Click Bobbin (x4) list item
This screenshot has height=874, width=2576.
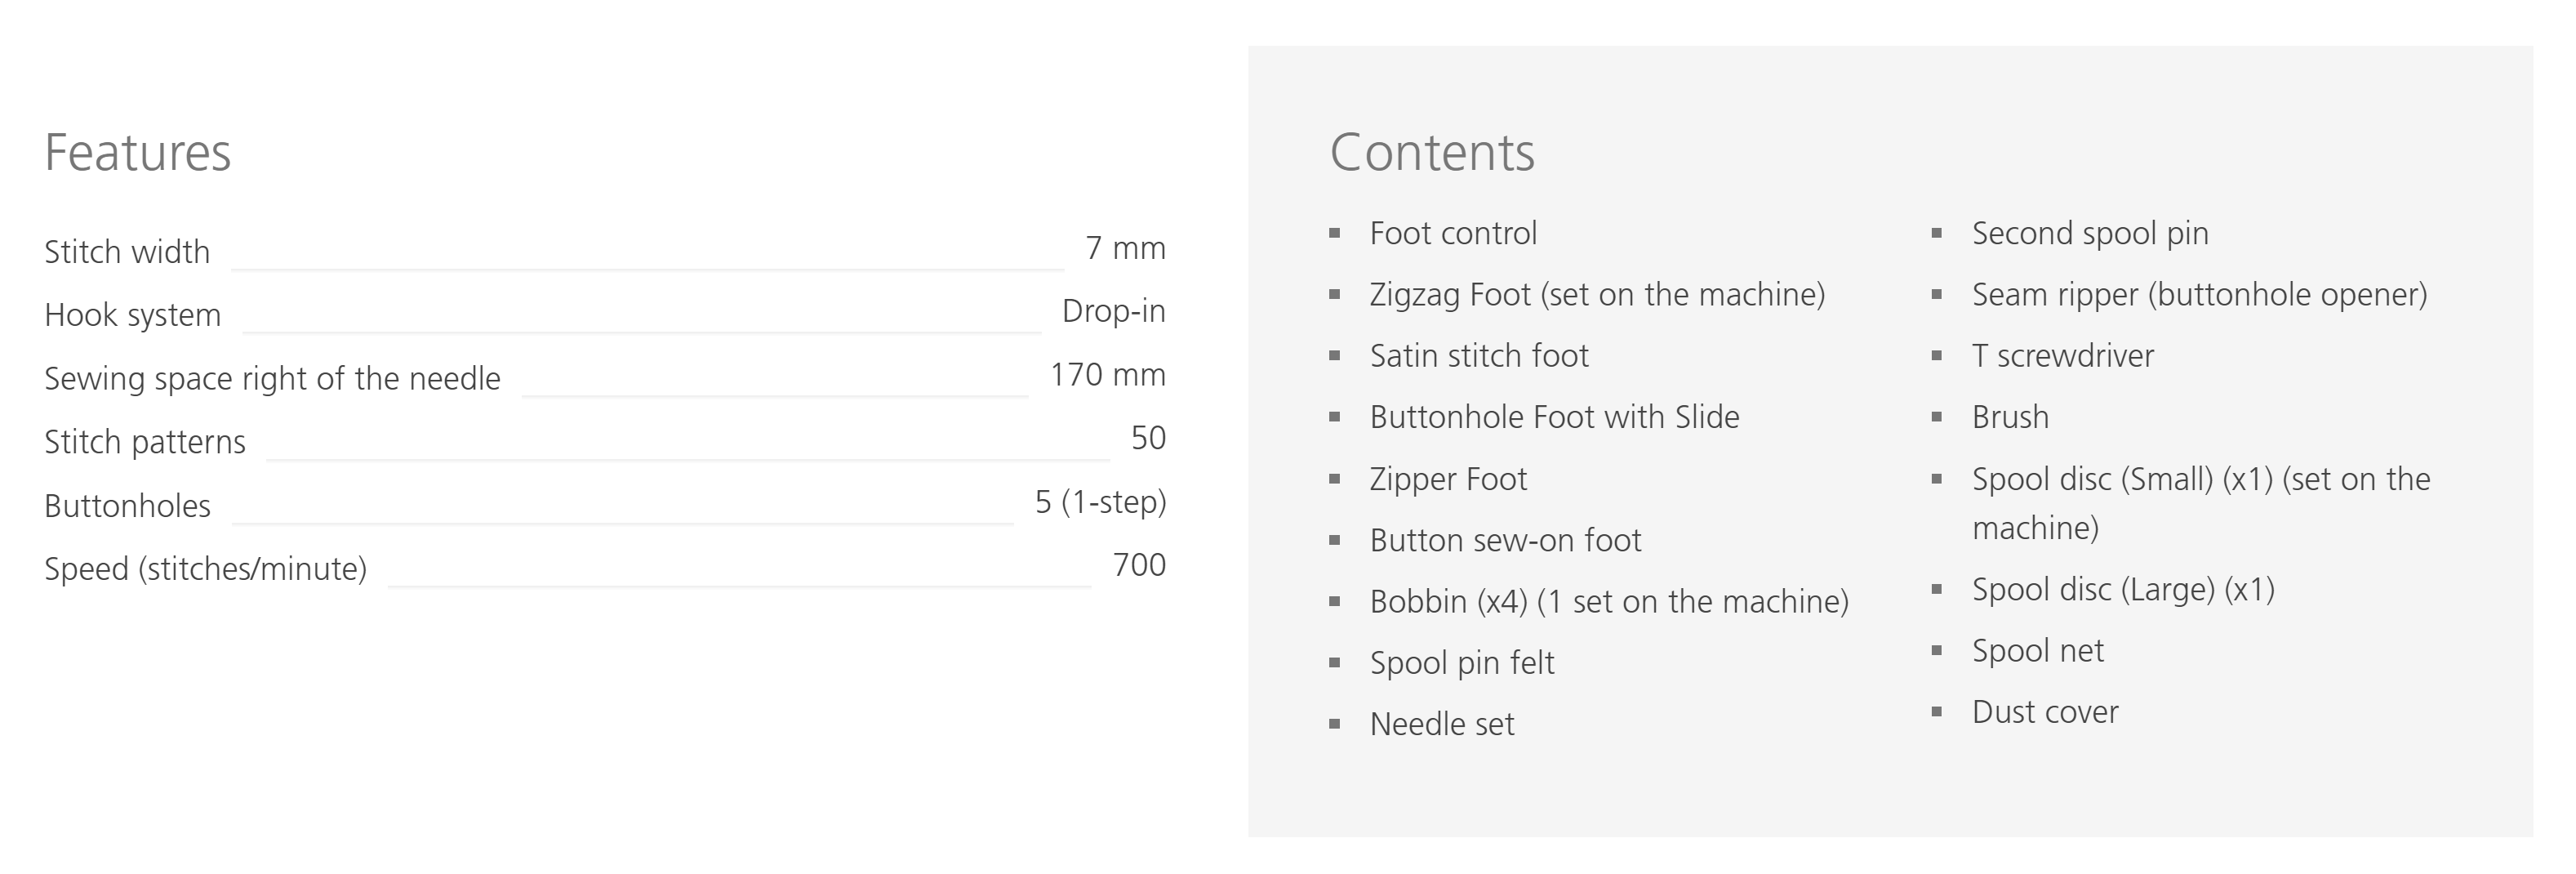tap(1608, 602)
